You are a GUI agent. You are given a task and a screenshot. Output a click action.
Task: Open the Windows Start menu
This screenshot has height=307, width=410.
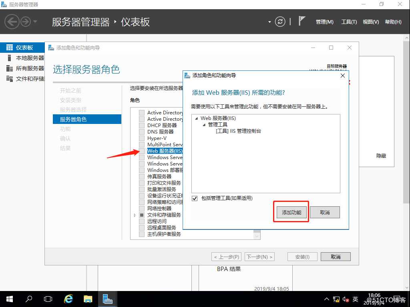[x=10, y=299]
